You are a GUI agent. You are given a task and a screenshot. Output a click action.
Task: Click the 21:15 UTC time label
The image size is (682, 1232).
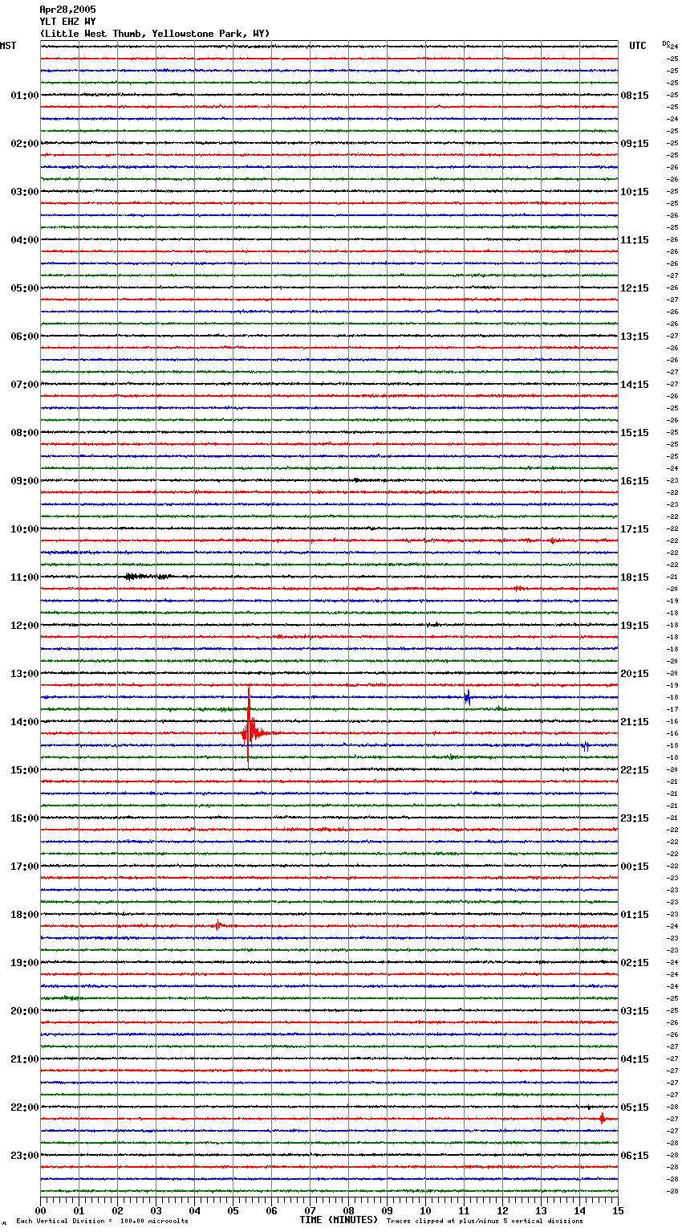(635, 722)
